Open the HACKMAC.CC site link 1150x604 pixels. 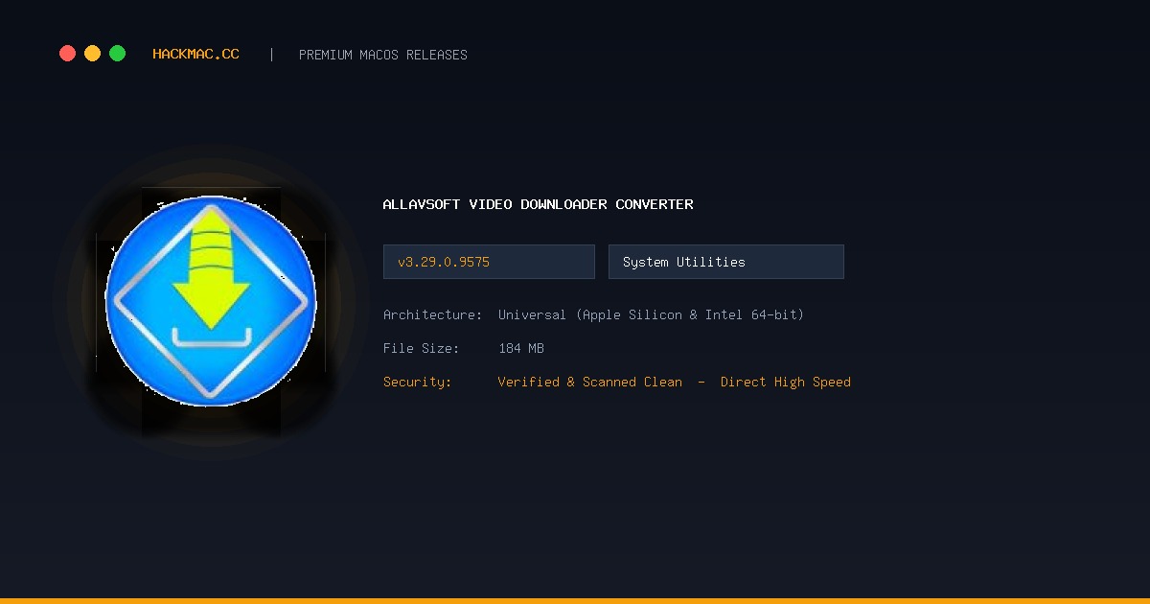[x=195, y=55]
